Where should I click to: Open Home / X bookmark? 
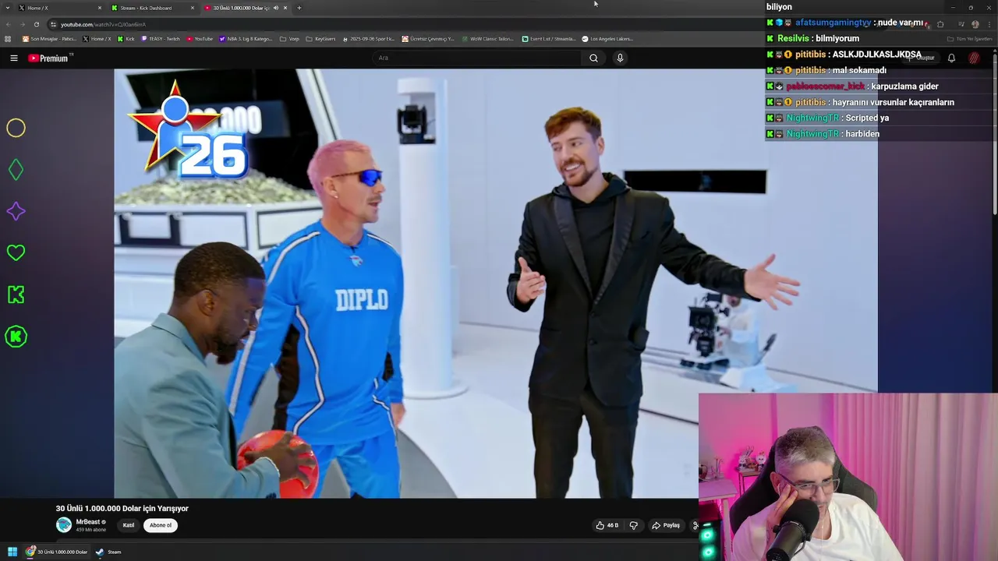tap(97, 38)
